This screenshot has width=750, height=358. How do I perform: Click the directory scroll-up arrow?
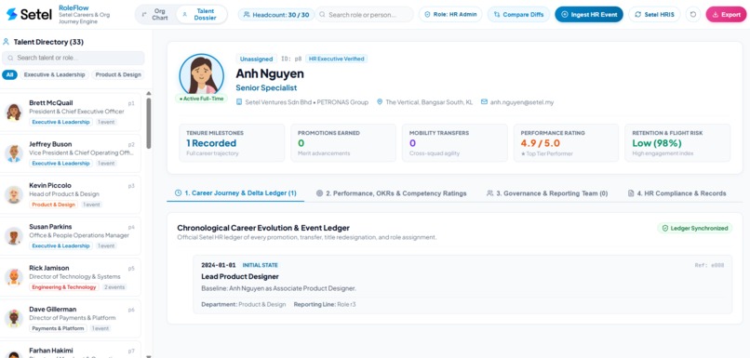pos(149,93)
